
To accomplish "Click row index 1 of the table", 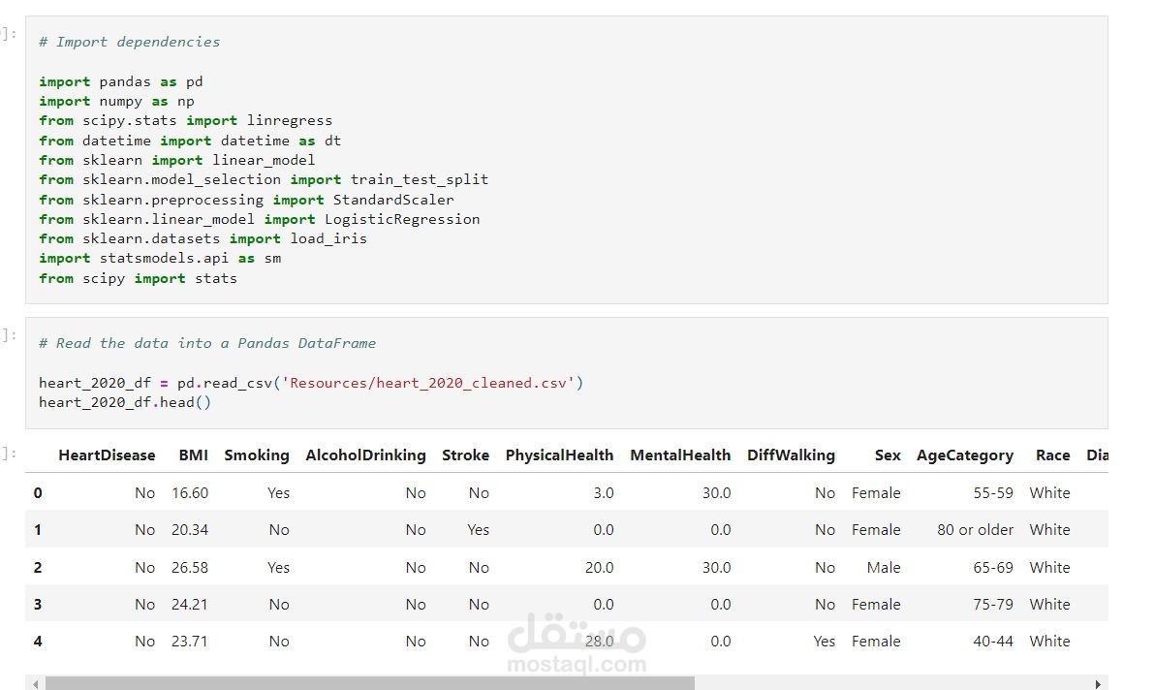I will point(38,529).
